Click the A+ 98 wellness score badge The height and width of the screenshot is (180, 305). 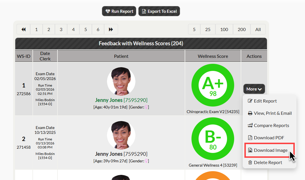pos(213,85)
